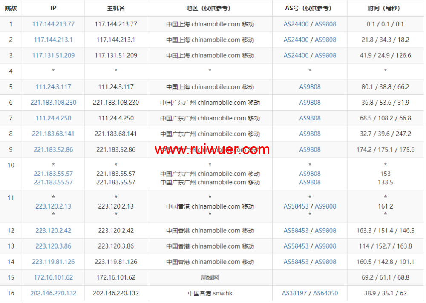Open the AS64050 link in the last row

tap(325, 293)
